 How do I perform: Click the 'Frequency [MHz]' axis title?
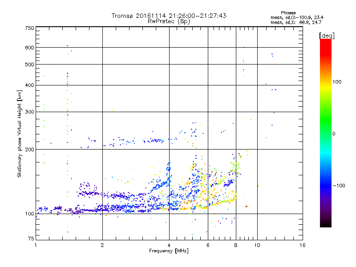pos(169,251)
